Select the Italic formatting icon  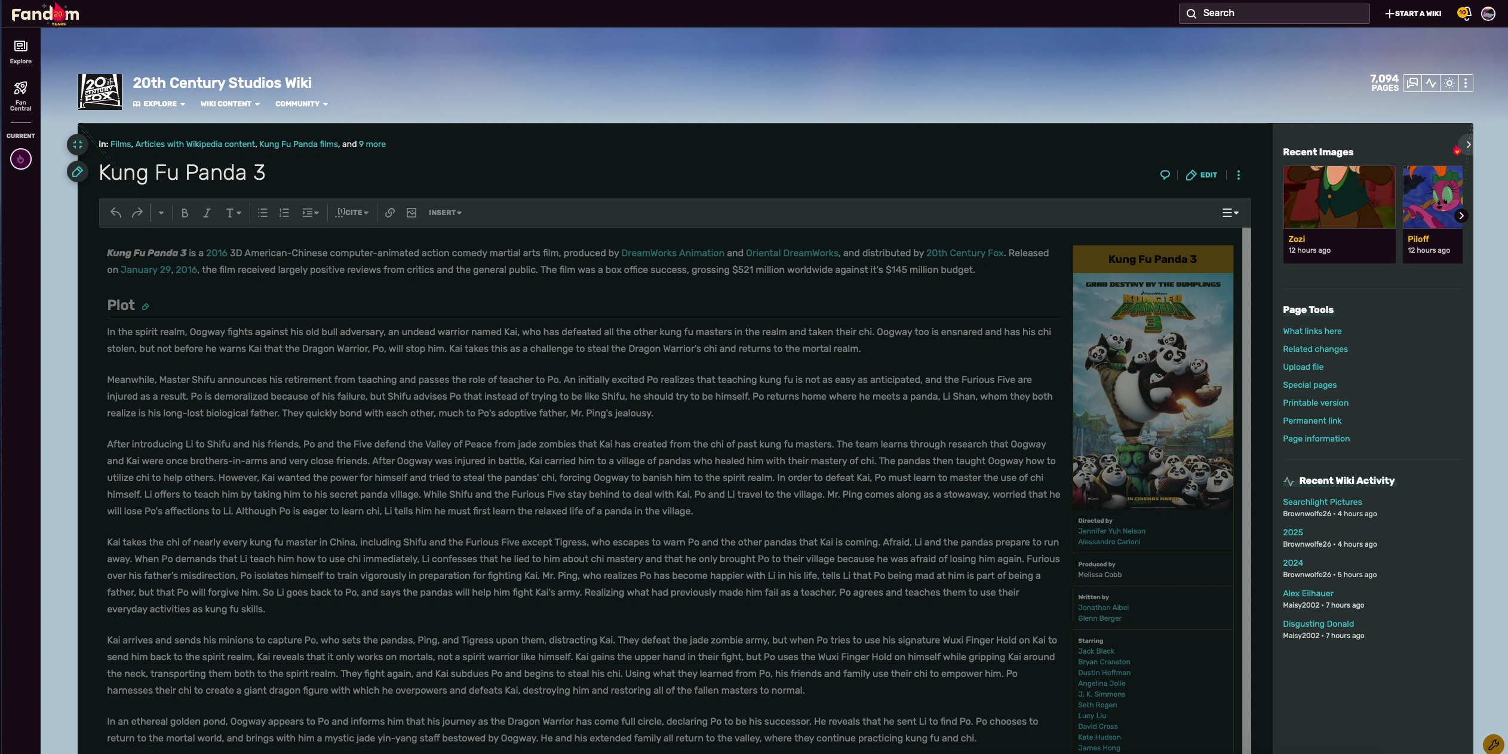click(x=207, y=213)
